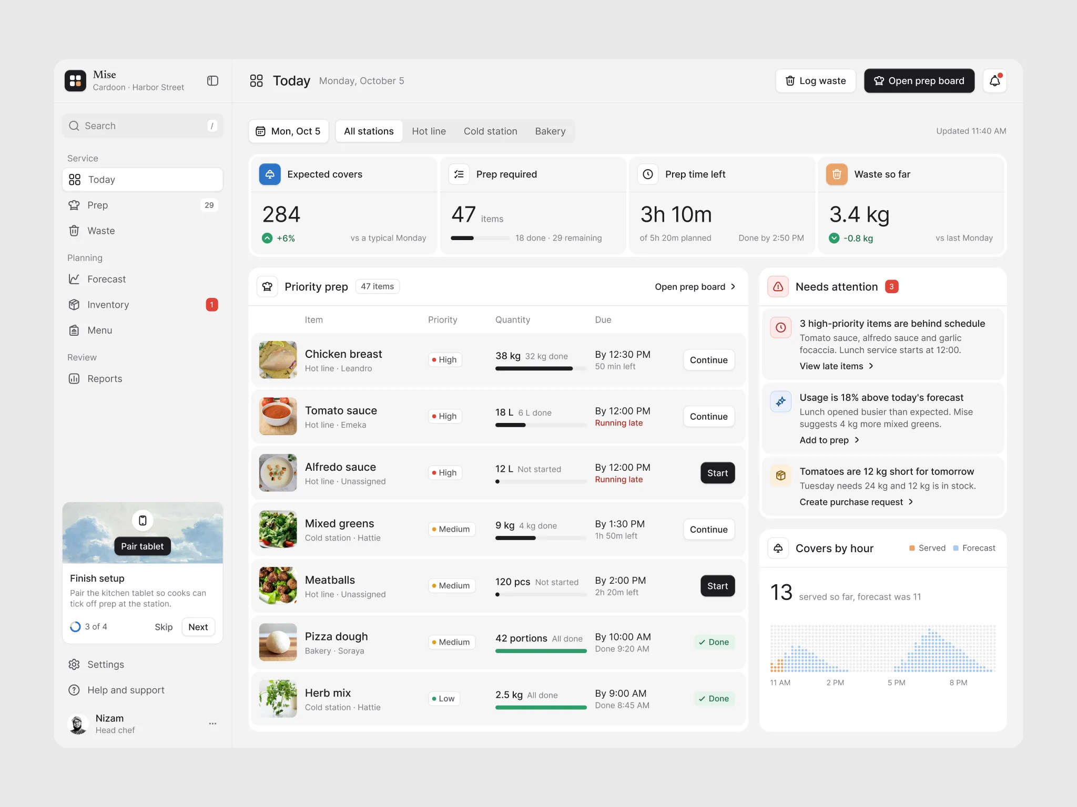Image resolution: width=1077 pixels, height=807 pixels.
Task: Open Prep in the sidebar
Action: pos(143,205)
